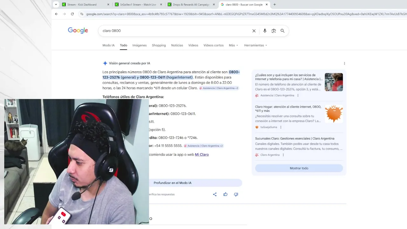407x229 pixels.
Task: Switch to Modo IA tab
Action: click(108, 45)
